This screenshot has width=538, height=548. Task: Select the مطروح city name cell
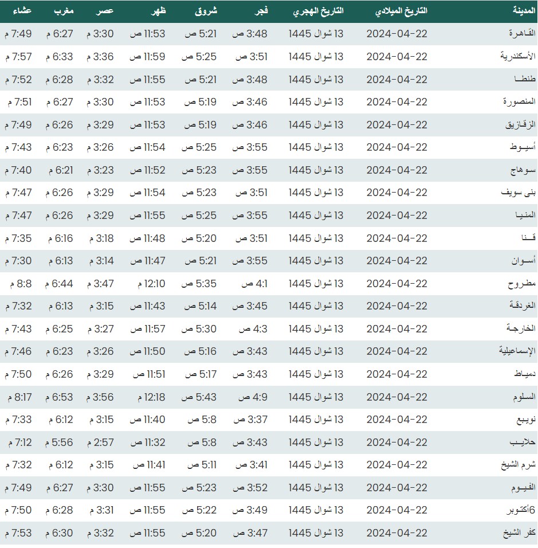(521, 284)
